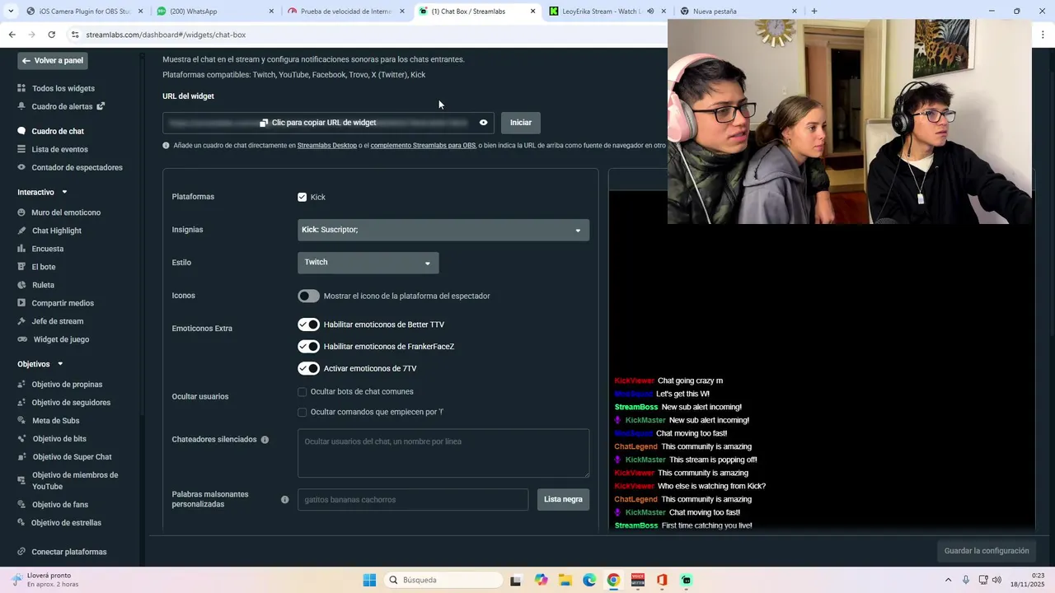Open File Explorer from the taskbar
The height and width of the screenshot is (593, 1055).
[565, 580]
